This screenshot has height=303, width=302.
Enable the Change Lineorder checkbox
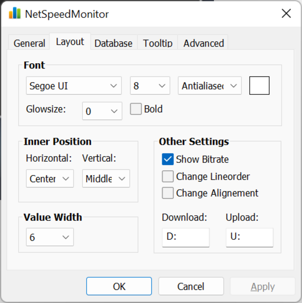[168, 176]
